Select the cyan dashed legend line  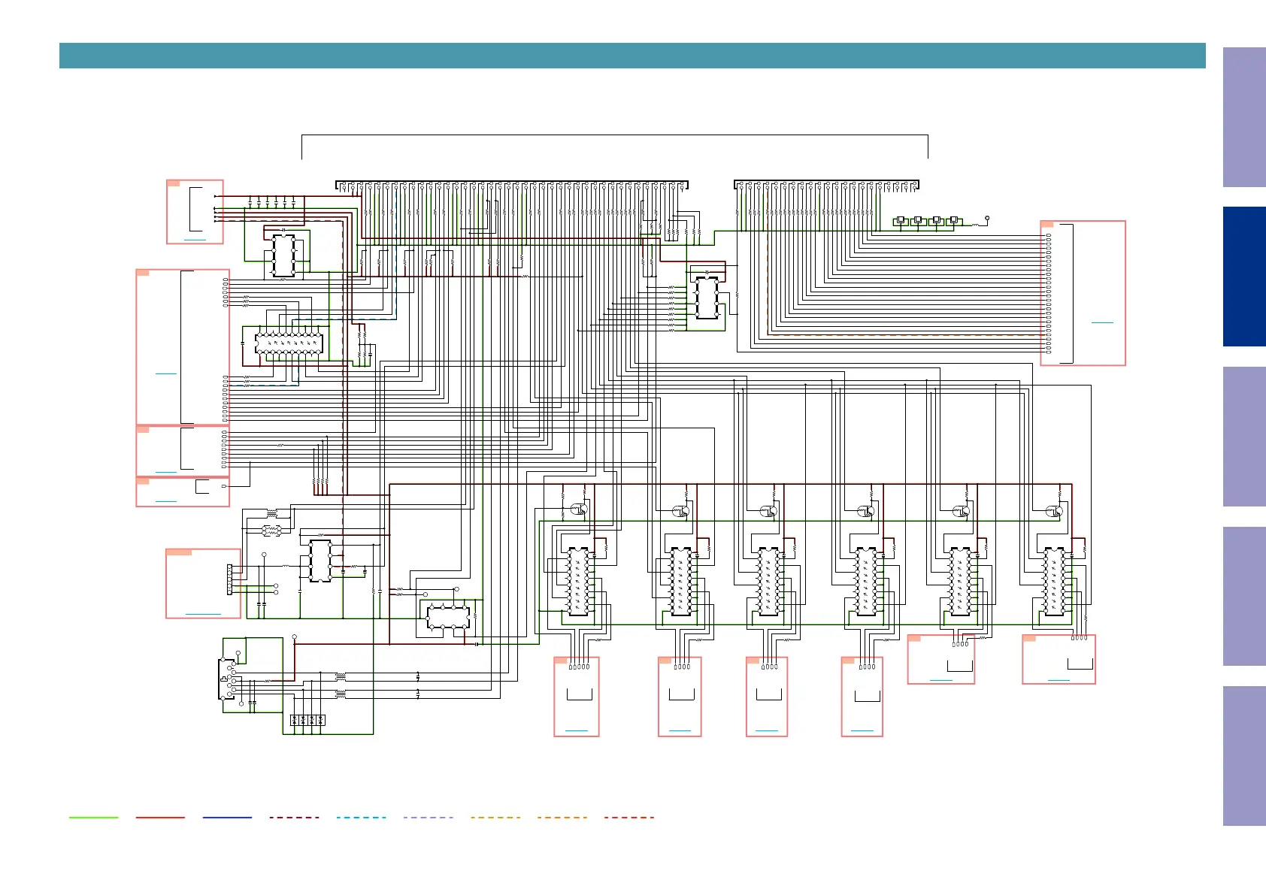[361, 817]
